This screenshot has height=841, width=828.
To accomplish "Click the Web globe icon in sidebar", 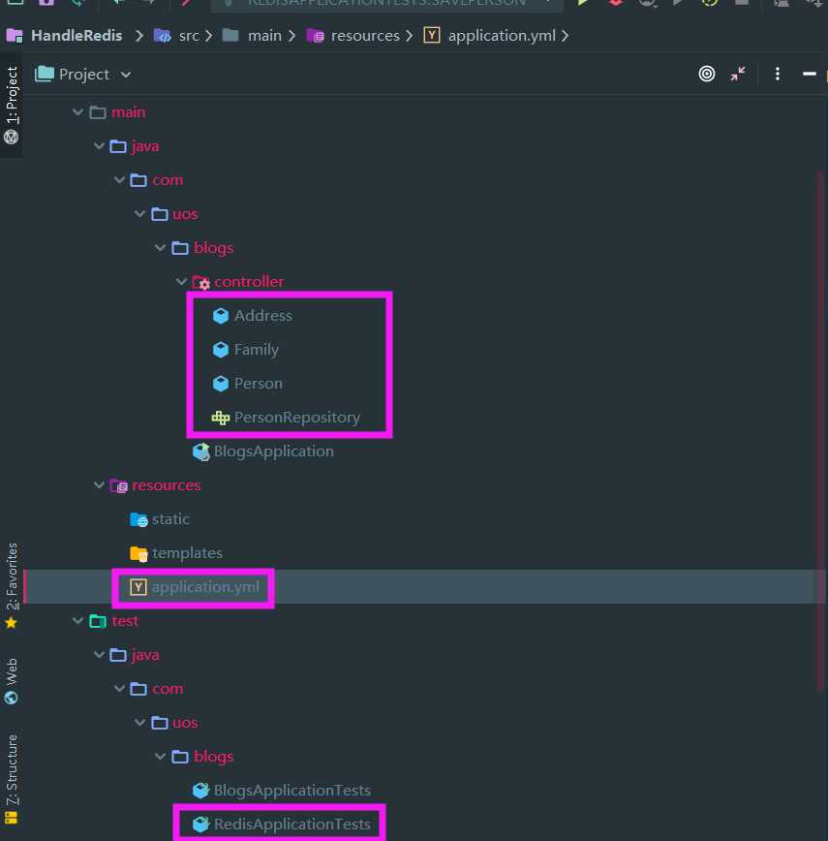I will pos(12,698).
